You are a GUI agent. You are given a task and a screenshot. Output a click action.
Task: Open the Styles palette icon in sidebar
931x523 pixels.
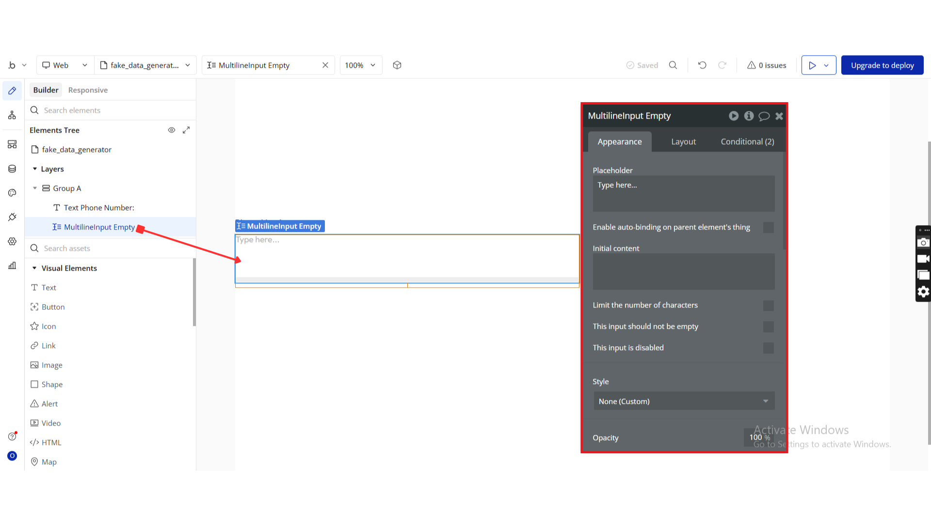[x=12, y=193]
